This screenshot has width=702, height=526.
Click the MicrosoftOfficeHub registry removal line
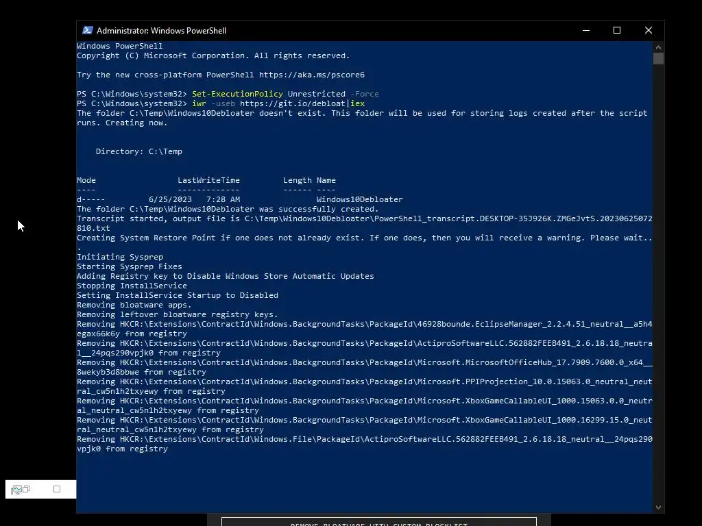coord(365,367)
